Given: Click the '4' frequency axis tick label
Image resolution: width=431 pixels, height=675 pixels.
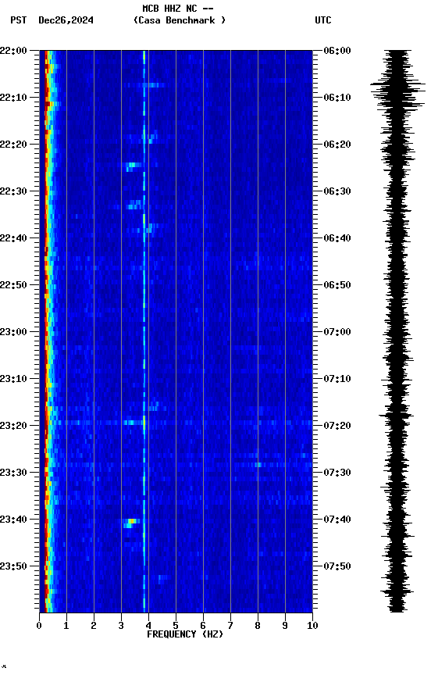Looking at the screenshot, I should tap(148, 626).
